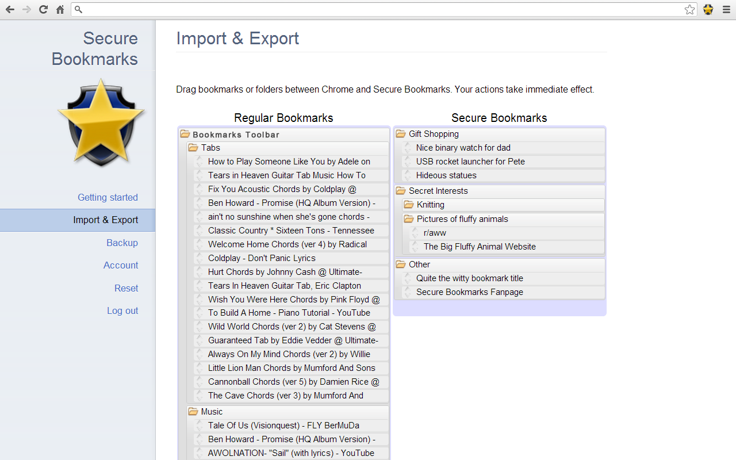This screenshot has width=736, height=460.
Task: Open the Reset option
Action: pyautogui.click(x=126, y=288)
